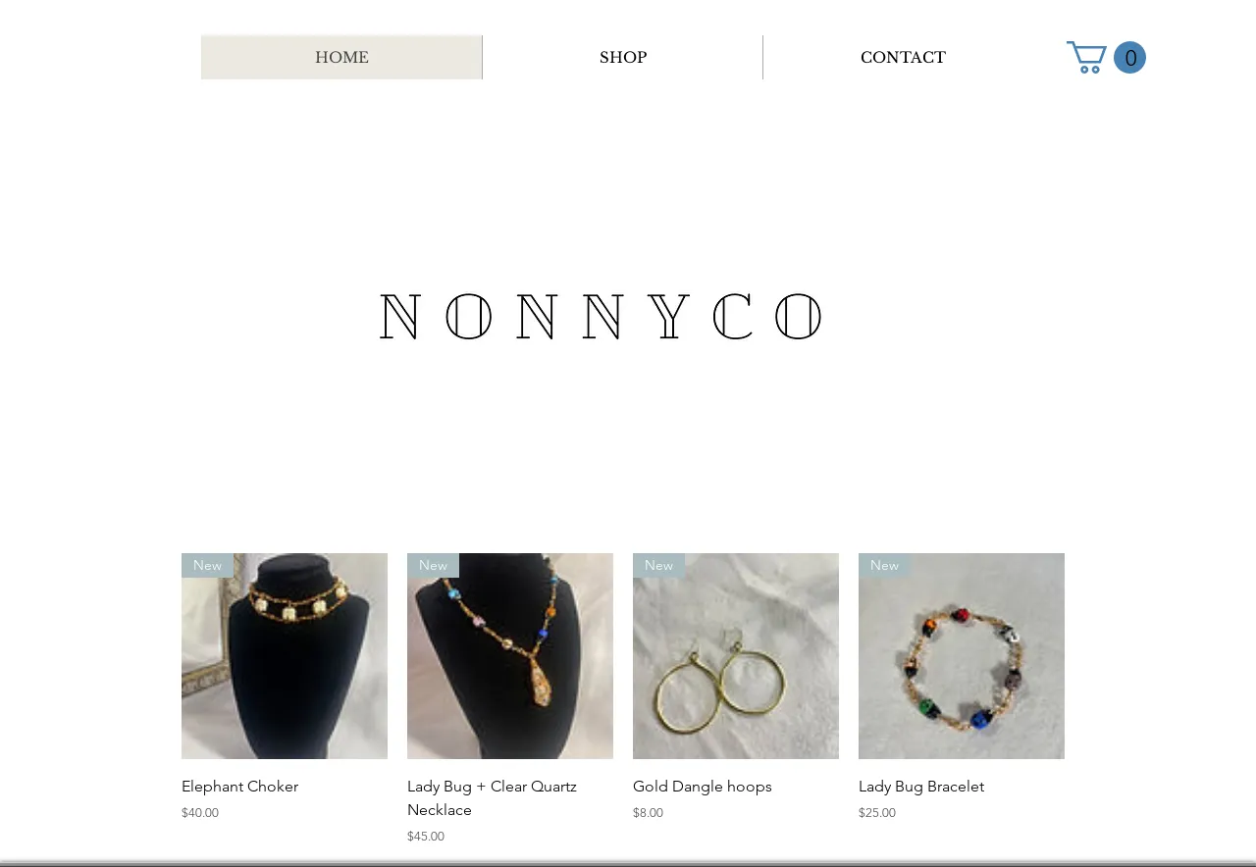Open the Gold Dangle hoops title link
Screen dimensions: 1256x867
703,787
